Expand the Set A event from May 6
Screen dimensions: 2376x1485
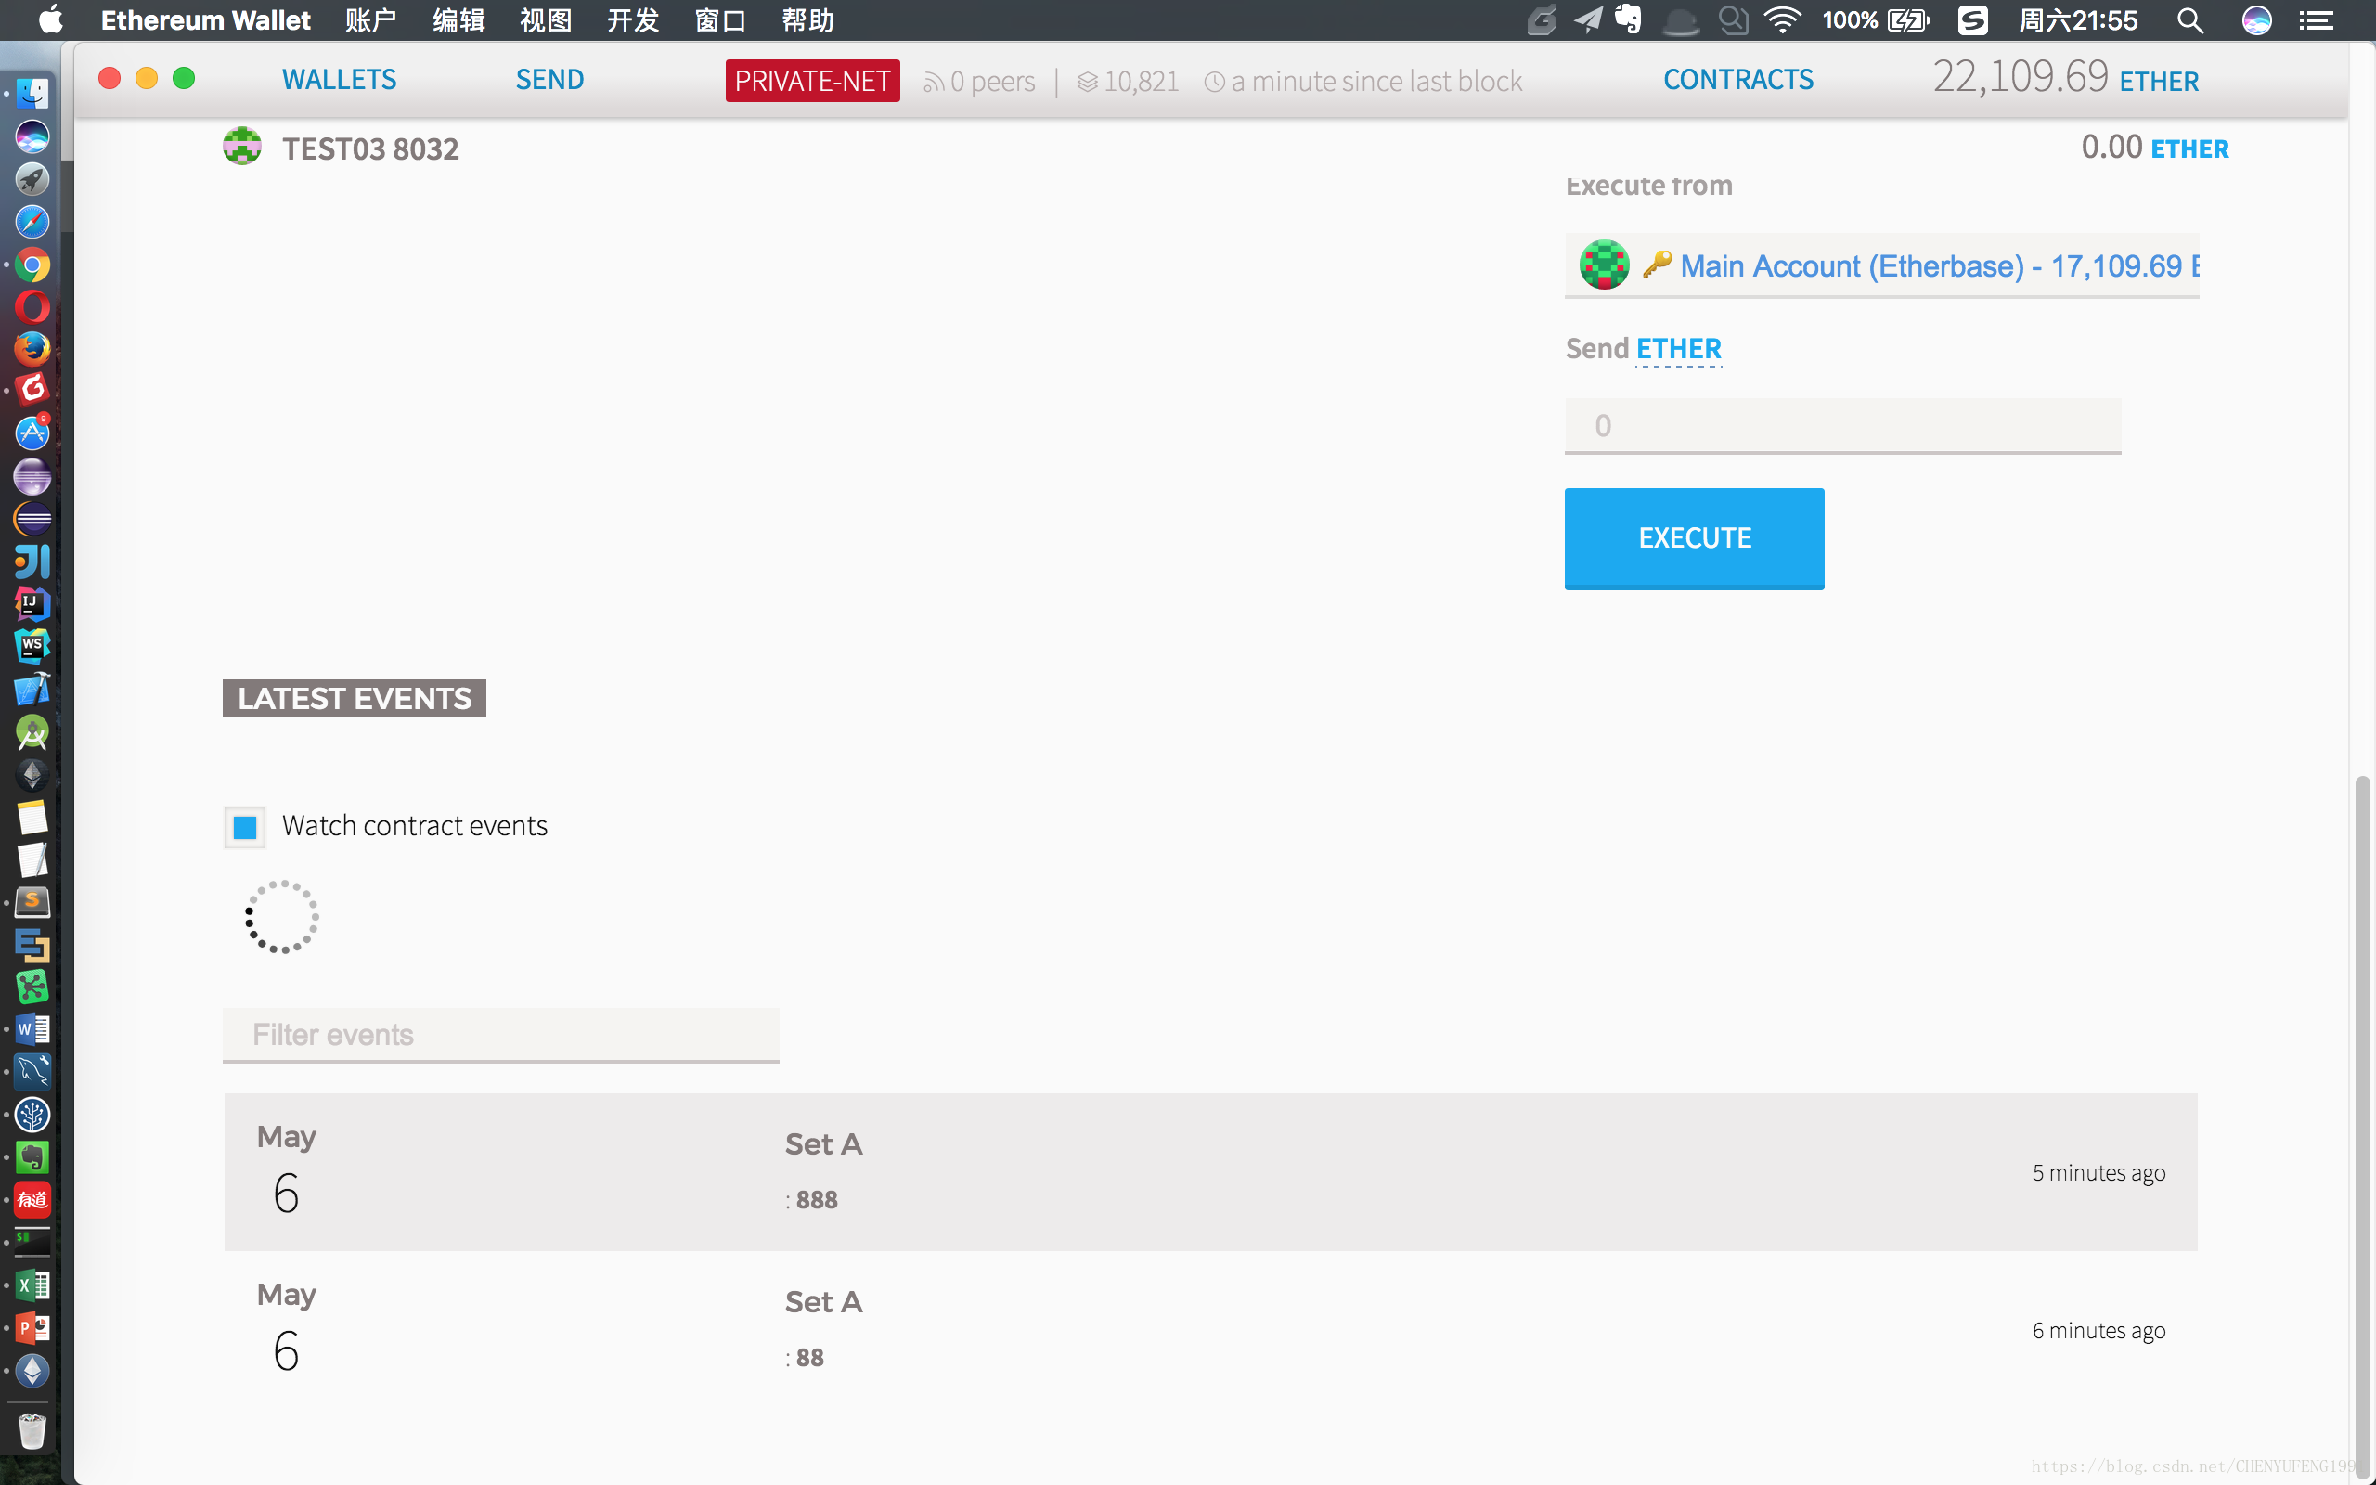click(1209, 1170)
